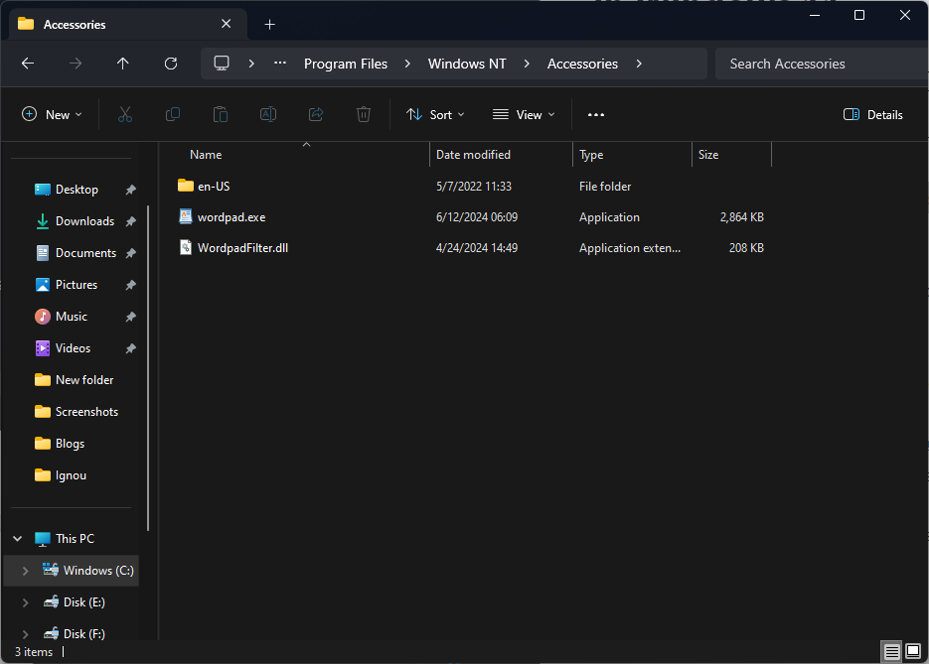
Task: Click the Copy toolbar icon
Action: tap(173, 114)
